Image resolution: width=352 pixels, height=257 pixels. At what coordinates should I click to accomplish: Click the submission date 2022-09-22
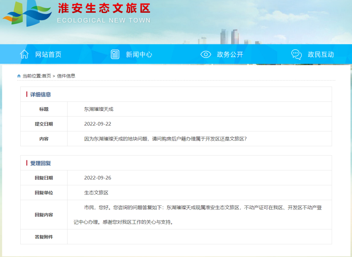point(98,124)
